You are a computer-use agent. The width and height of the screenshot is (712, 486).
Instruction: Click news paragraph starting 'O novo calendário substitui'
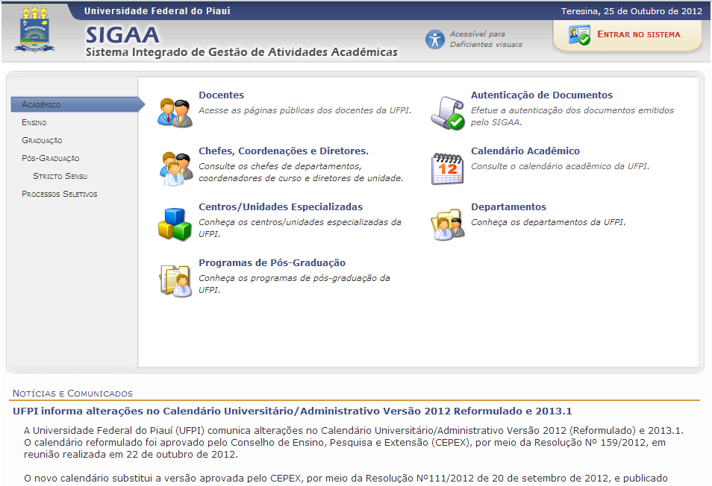(x=346, y=479)
